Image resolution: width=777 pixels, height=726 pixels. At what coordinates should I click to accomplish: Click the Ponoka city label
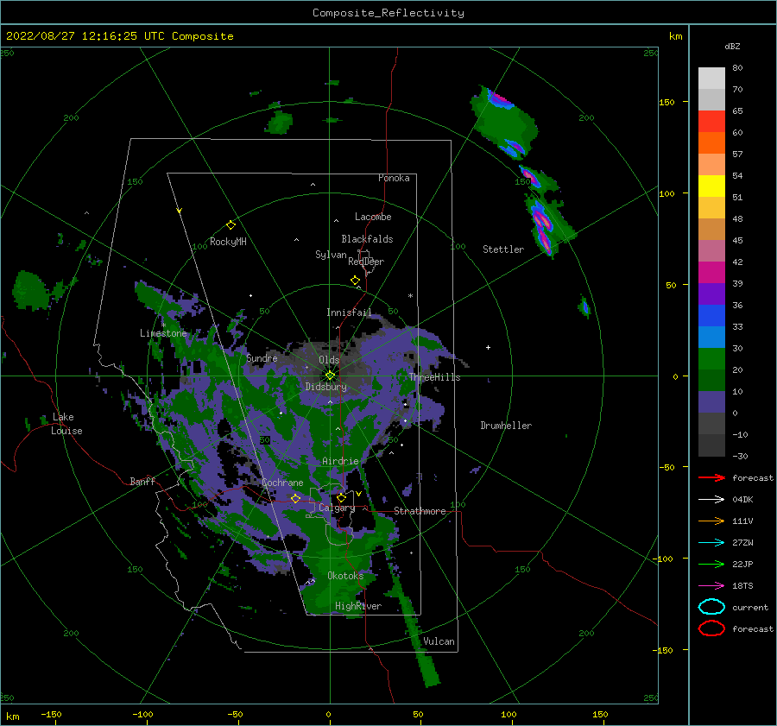pos(394,178)
